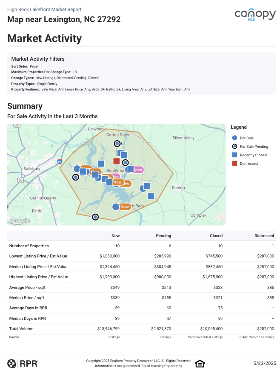Select the Pending column header
The height and width of the screenshot is (373, 280).
164,236
